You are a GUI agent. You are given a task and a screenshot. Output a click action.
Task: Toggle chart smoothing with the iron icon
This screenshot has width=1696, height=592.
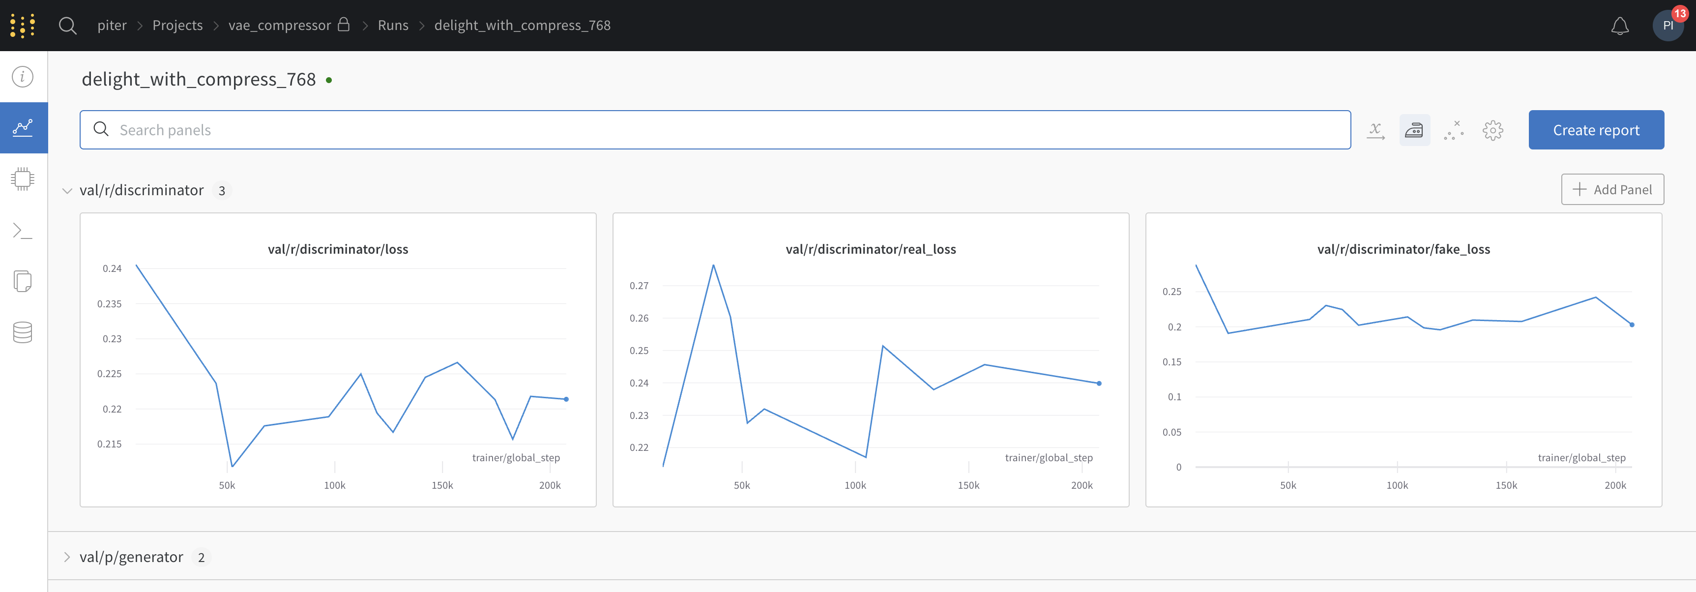pos(1415,130)
